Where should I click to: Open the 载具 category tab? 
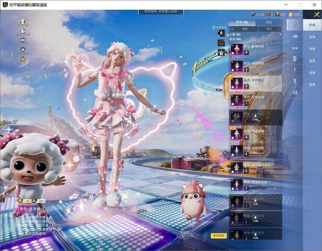tap(312, 61)
